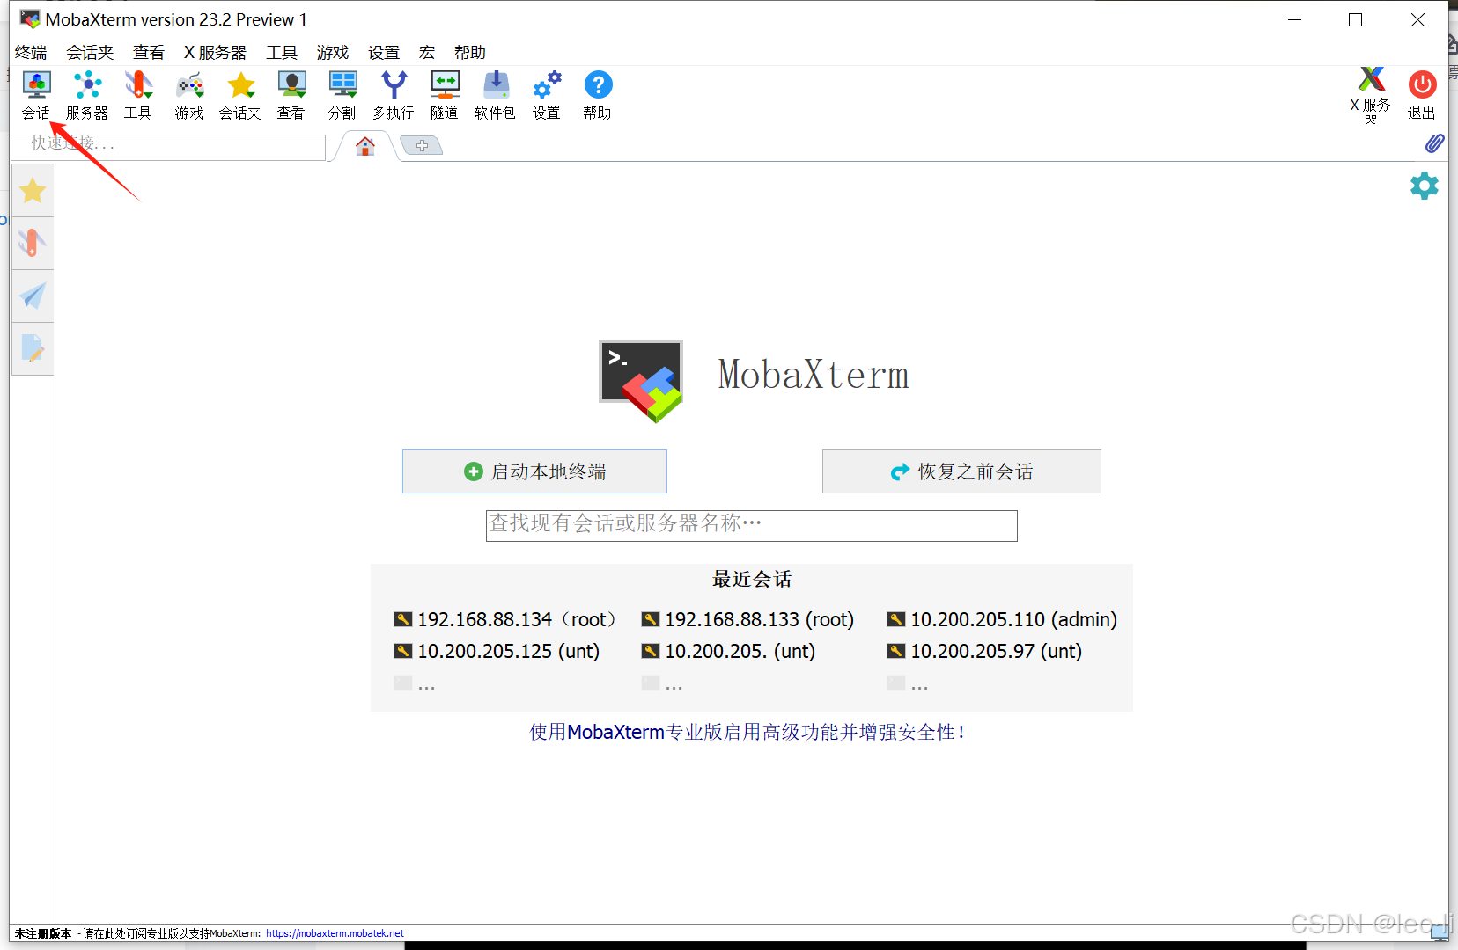Open the 服务器 (Servers) toolbar icon
The image size is (1458, 950).
coord(87,95)
